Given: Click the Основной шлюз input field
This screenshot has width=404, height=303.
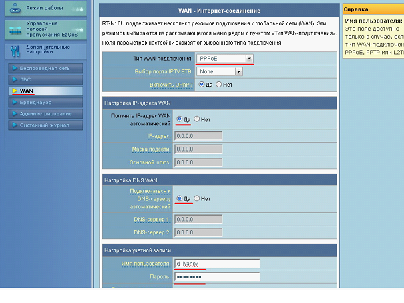Looking at the screenshot, I should [198, 162].
